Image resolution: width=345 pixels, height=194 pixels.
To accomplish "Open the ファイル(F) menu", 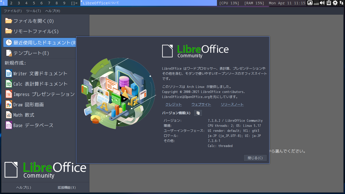I will [13, 11].
